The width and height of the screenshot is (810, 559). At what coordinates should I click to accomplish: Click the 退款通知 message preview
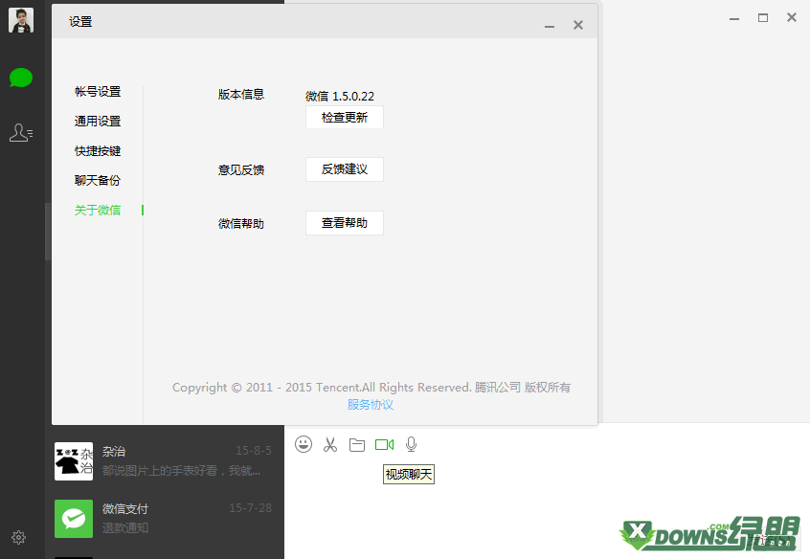click(x=125, y=528)
